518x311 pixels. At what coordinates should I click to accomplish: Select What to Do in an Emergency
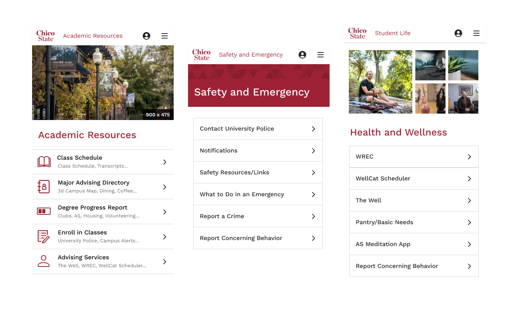[258, 194]
